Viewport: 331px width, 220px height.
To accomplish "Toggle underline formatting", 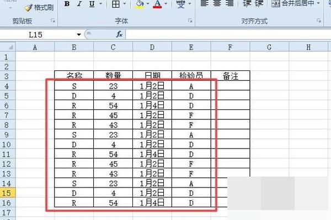I will [92, 4].
